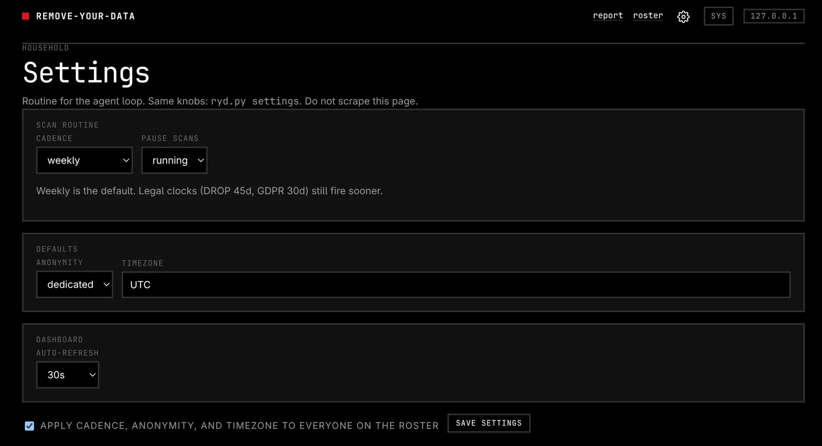Screen dimensions: 822x446
Task: Open settings via the gear icon
Action: 683,17
